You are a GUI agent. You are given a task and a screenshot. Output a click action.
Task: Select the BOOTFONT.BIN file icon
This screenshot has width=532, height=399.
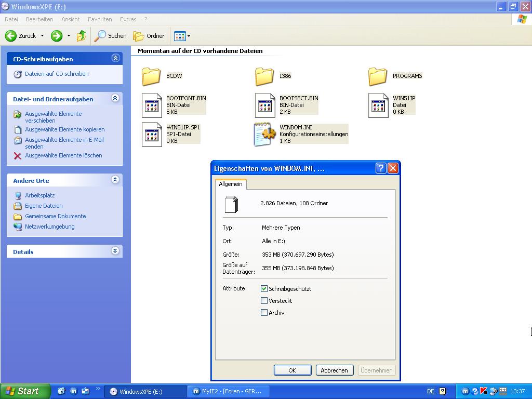click(152, 105)
